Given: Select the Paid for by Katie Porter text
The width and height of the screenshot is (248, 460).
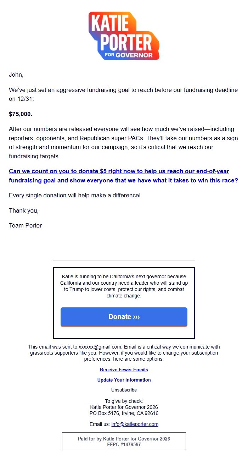Looking at the screenshot, I should tap(124, 439).
